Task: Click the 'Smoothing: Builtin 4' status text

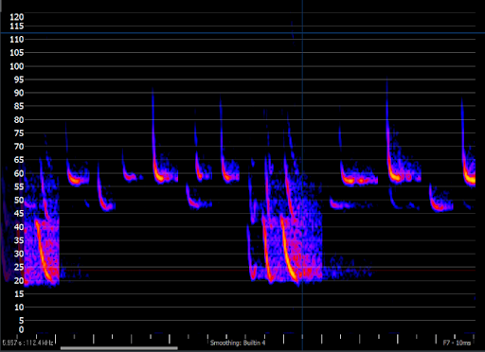Action: (x=238, y=343)
